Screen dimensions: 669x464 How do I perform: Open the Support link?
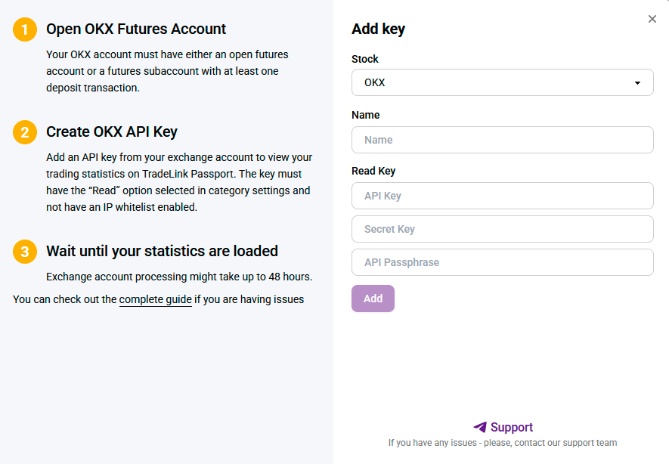[x=512, y=427]
